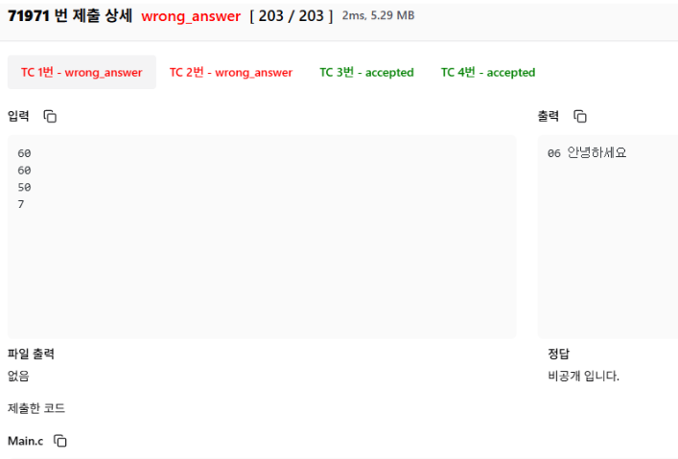678x459 pixels.
Task: Copy the 출력 output text
Action: [x=580, y=116]
